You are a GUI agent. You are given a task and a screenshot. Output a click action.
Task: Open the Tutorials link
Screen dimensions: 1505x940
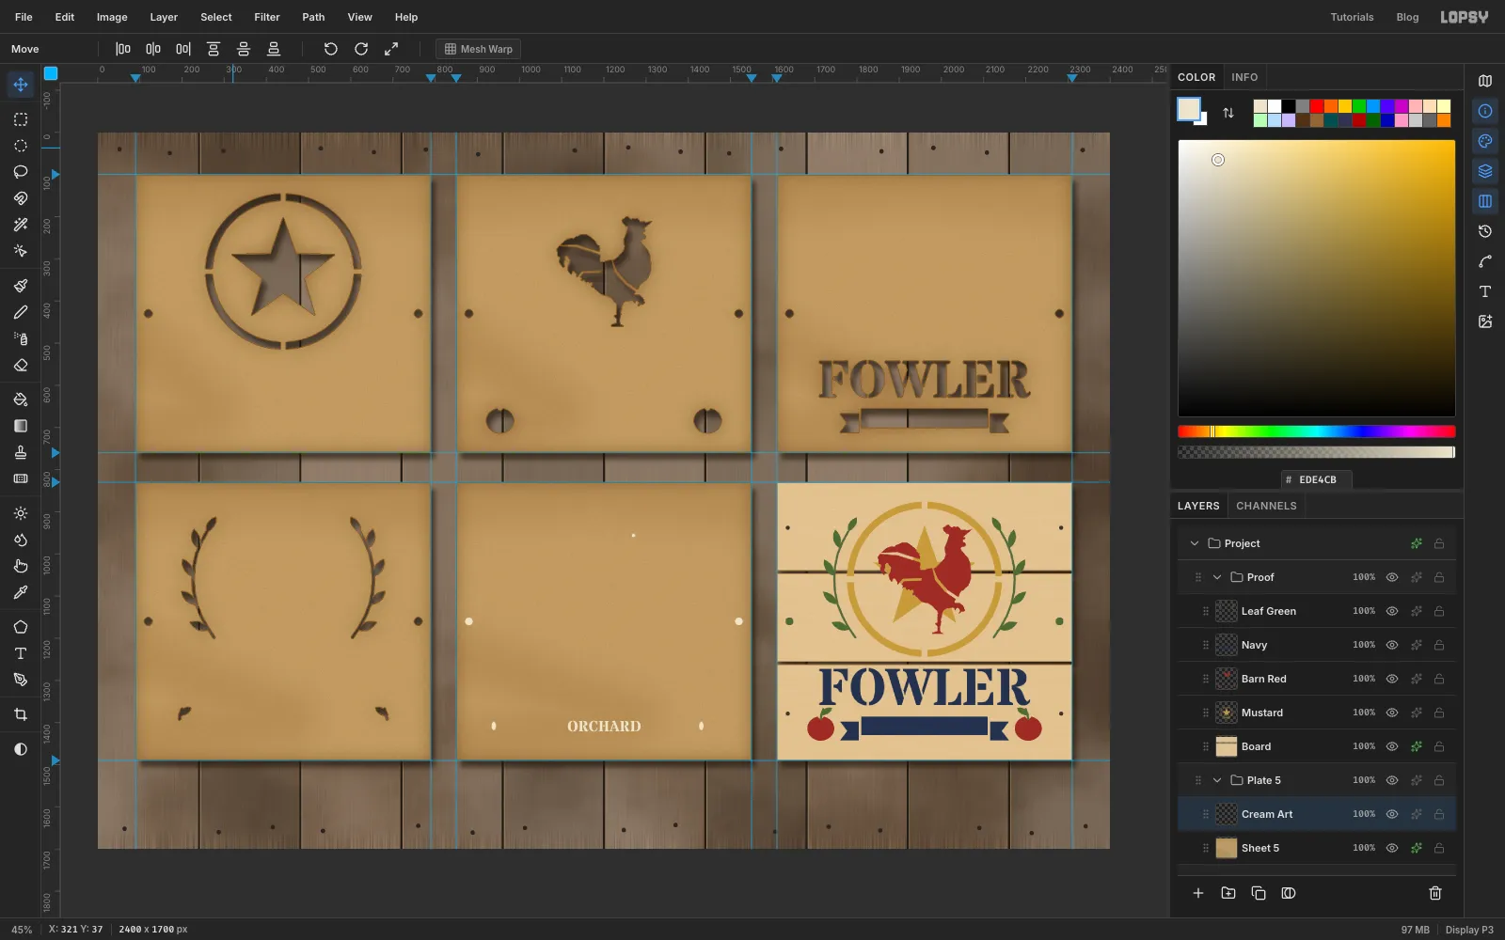click(1352, 17)
